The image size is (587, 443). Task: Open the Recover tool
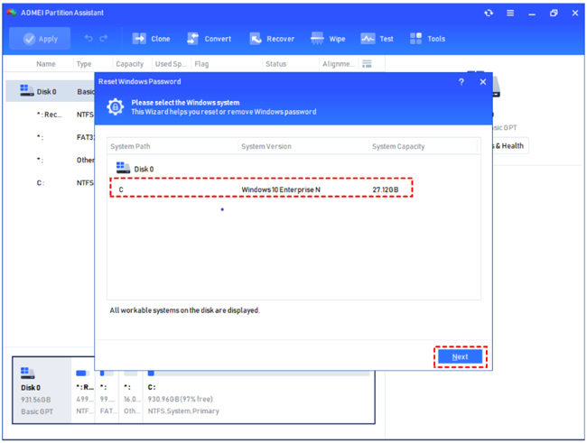tap(272, 39)
